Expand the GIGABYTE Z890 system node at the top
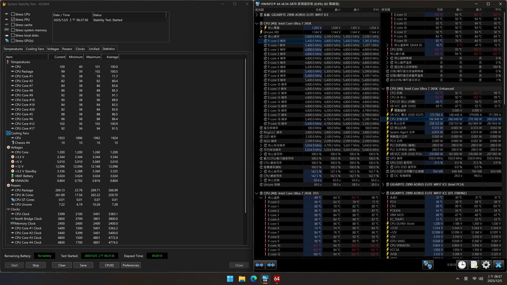 coord(257,15)
